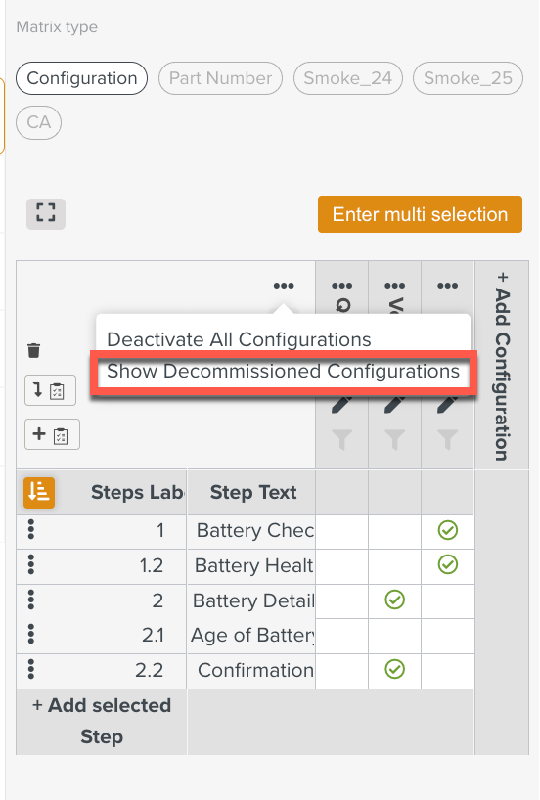Image resolution: width=540 pixels, height=800 pixels.
Task: Open three-dots menu of the third configuration column
Action: point(448,286)
